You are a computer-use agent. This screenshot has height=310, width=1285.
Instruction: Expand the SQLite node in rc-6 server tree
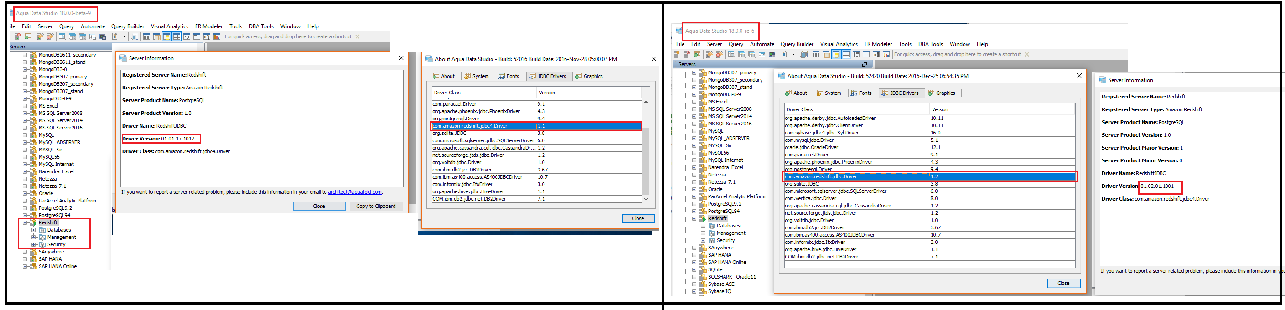click(x=694, y=269)
